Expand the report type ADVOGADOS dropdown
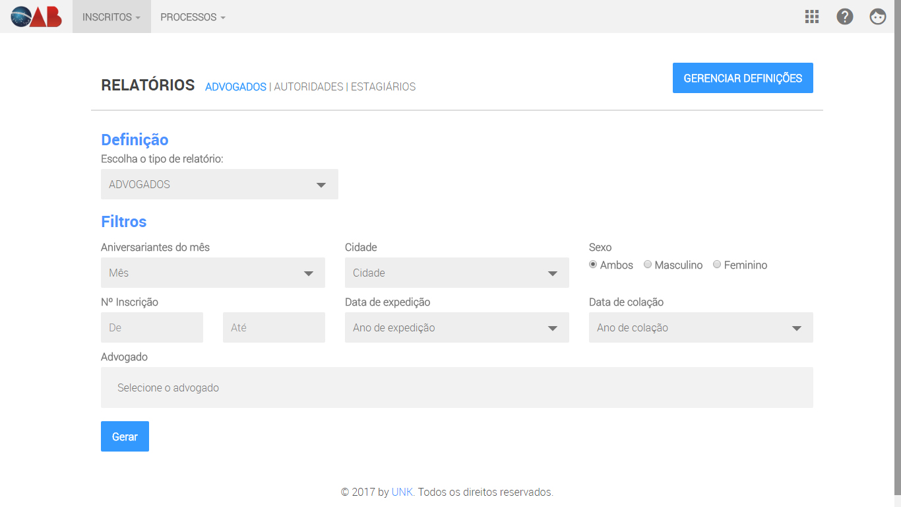 pyautogui.click(x=219, y=184)
